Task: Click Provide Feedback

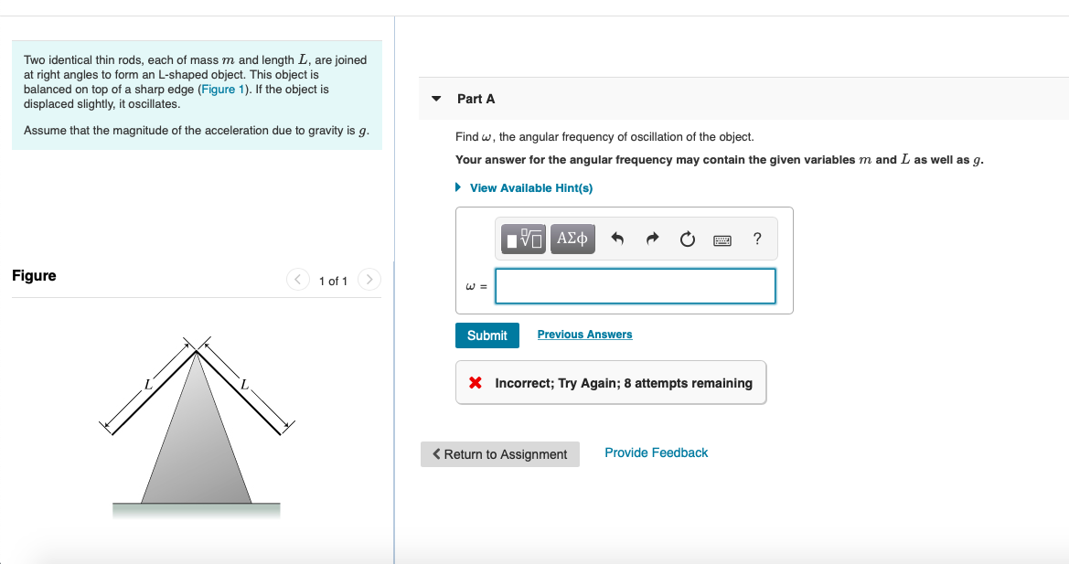Action: coord(656,452)
